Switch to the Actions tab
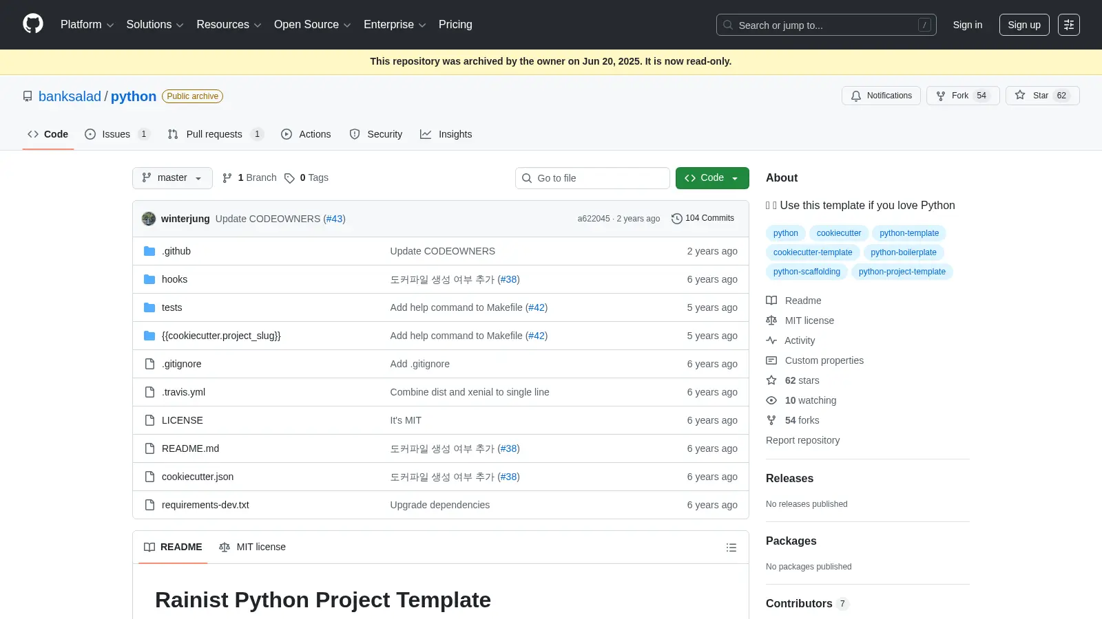The height and width of the screenshot is (619, 1102). coord(306,134)
